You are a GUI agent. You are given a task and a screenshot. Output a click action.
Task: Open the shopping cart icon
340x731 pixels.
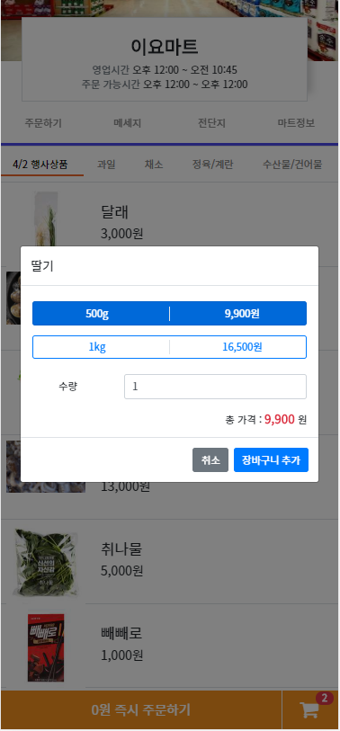[309, 709]
